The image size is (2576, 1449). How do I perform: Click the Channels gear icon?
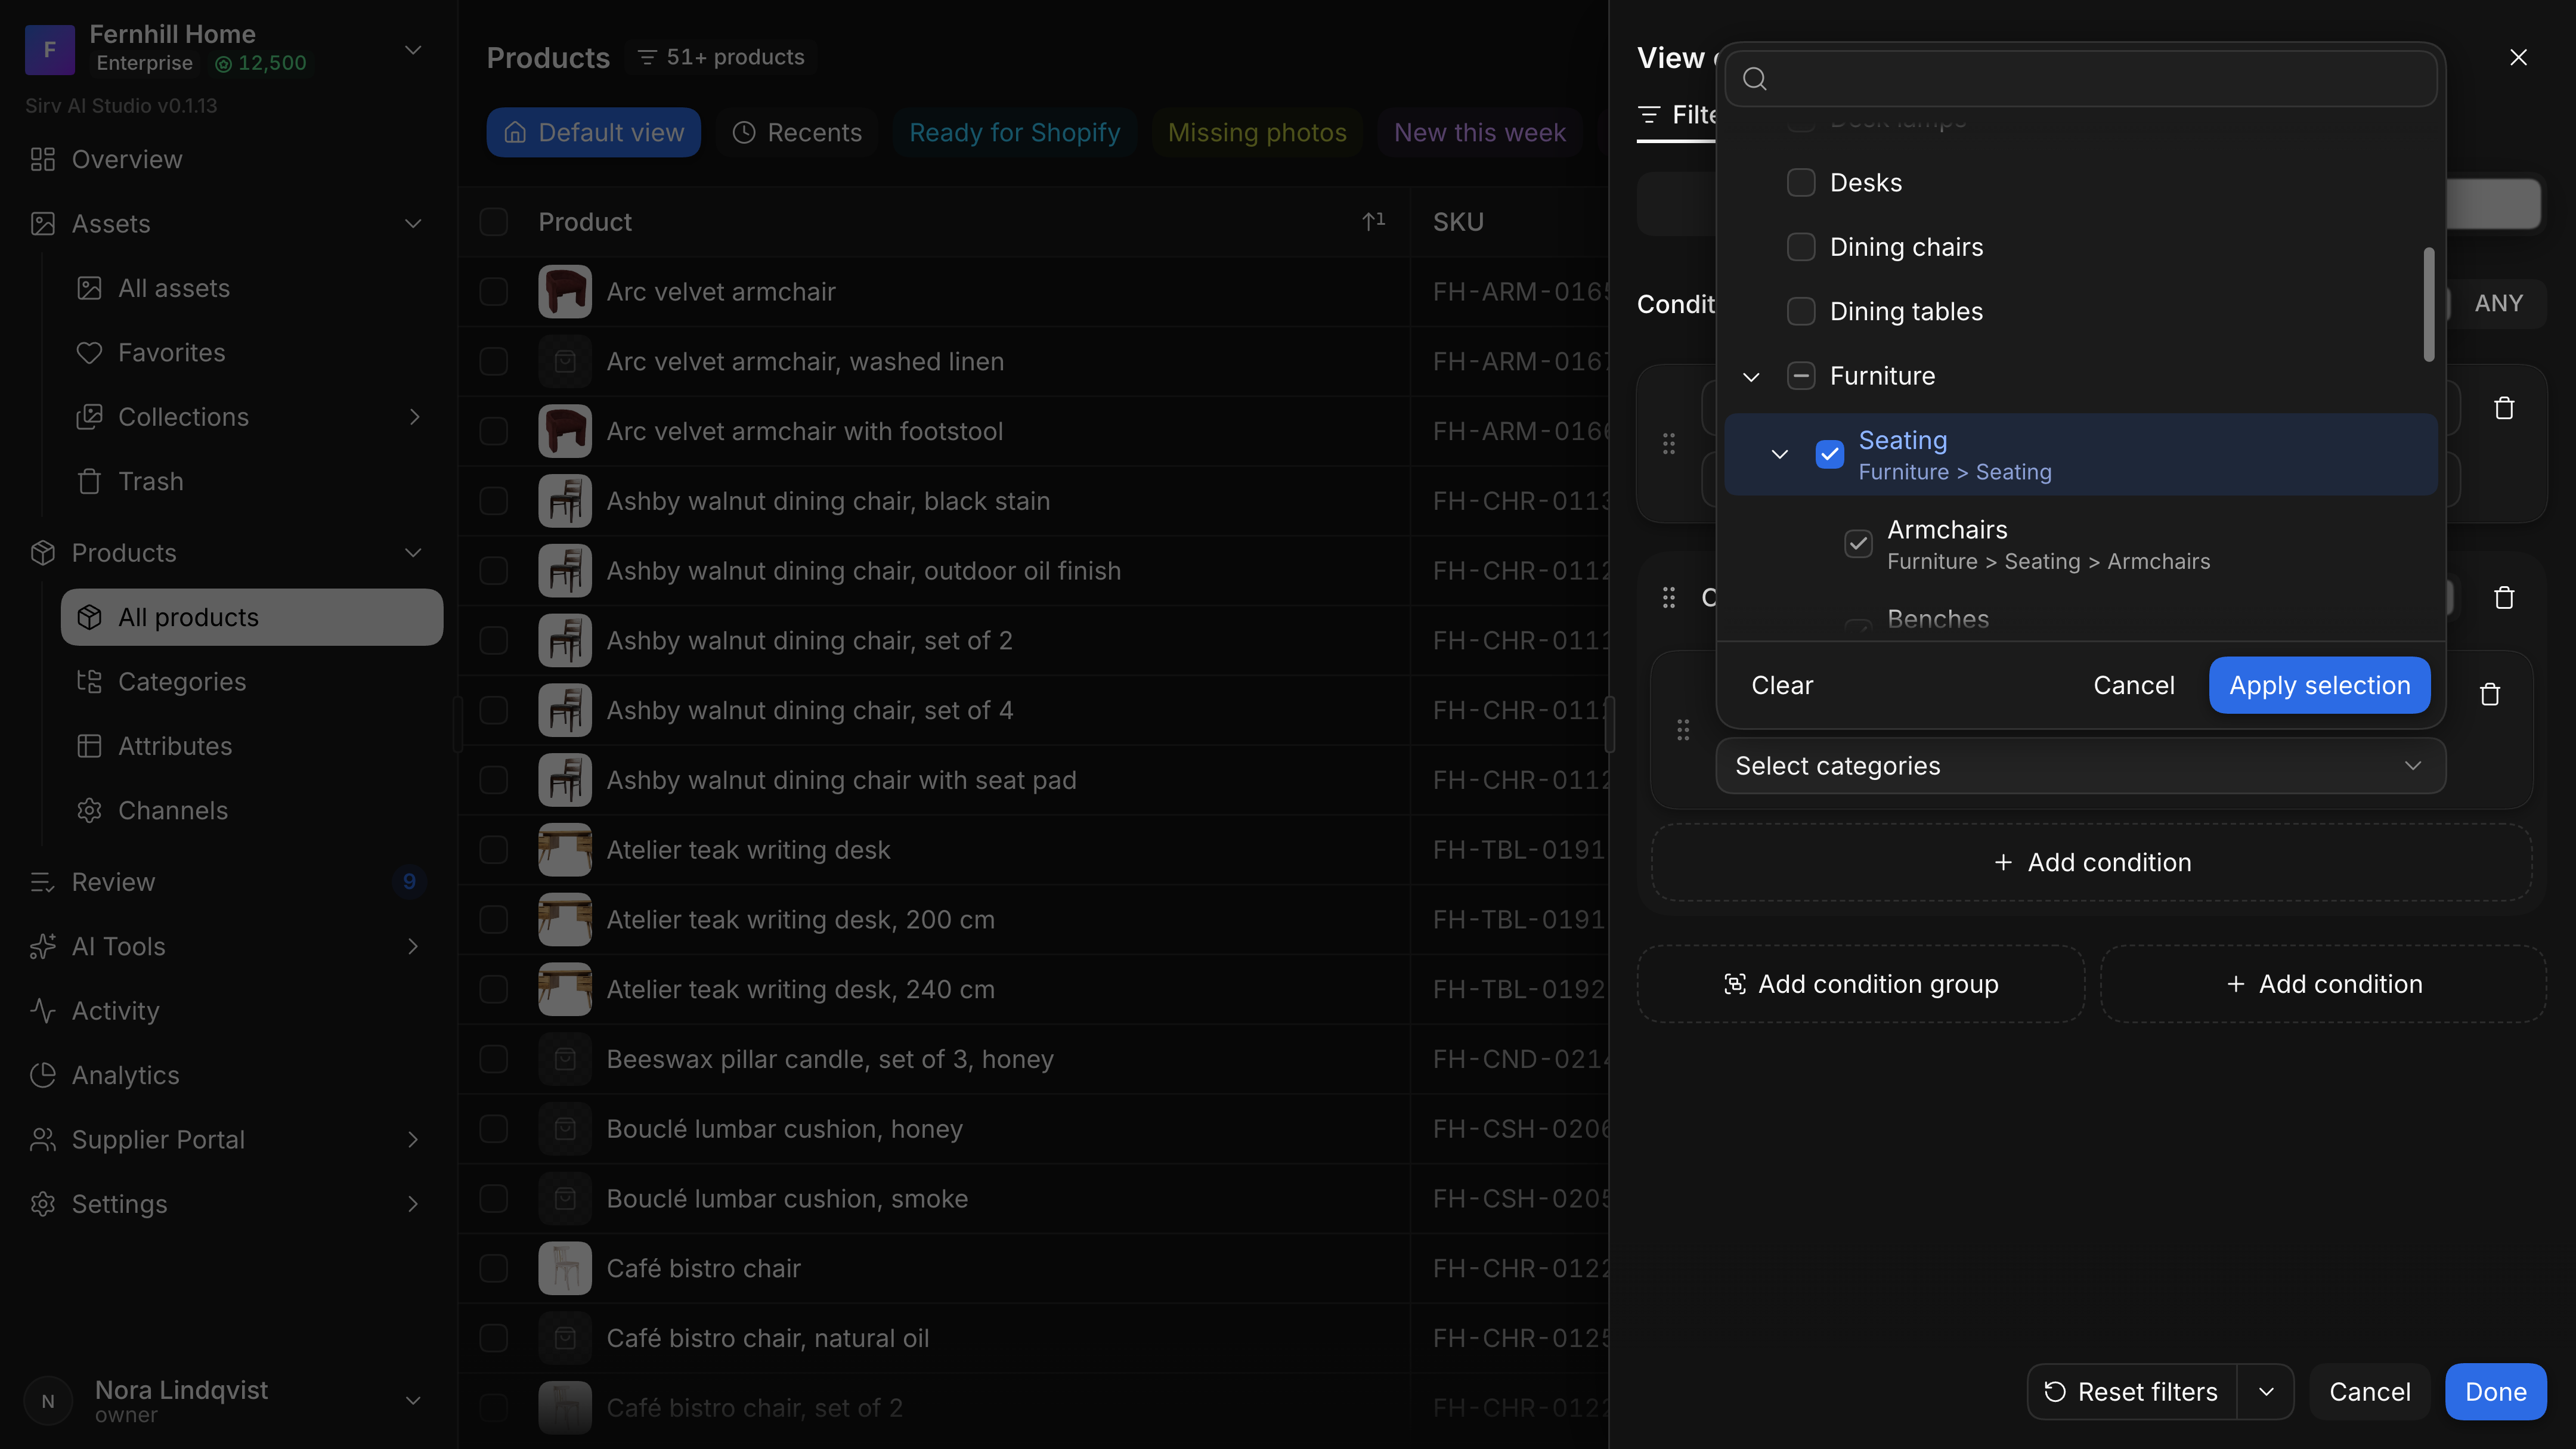tap(89, 811)
